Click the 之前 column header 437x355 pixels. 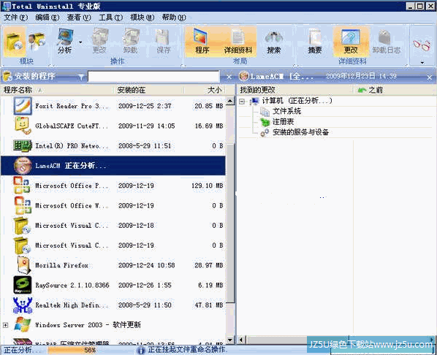395,90
